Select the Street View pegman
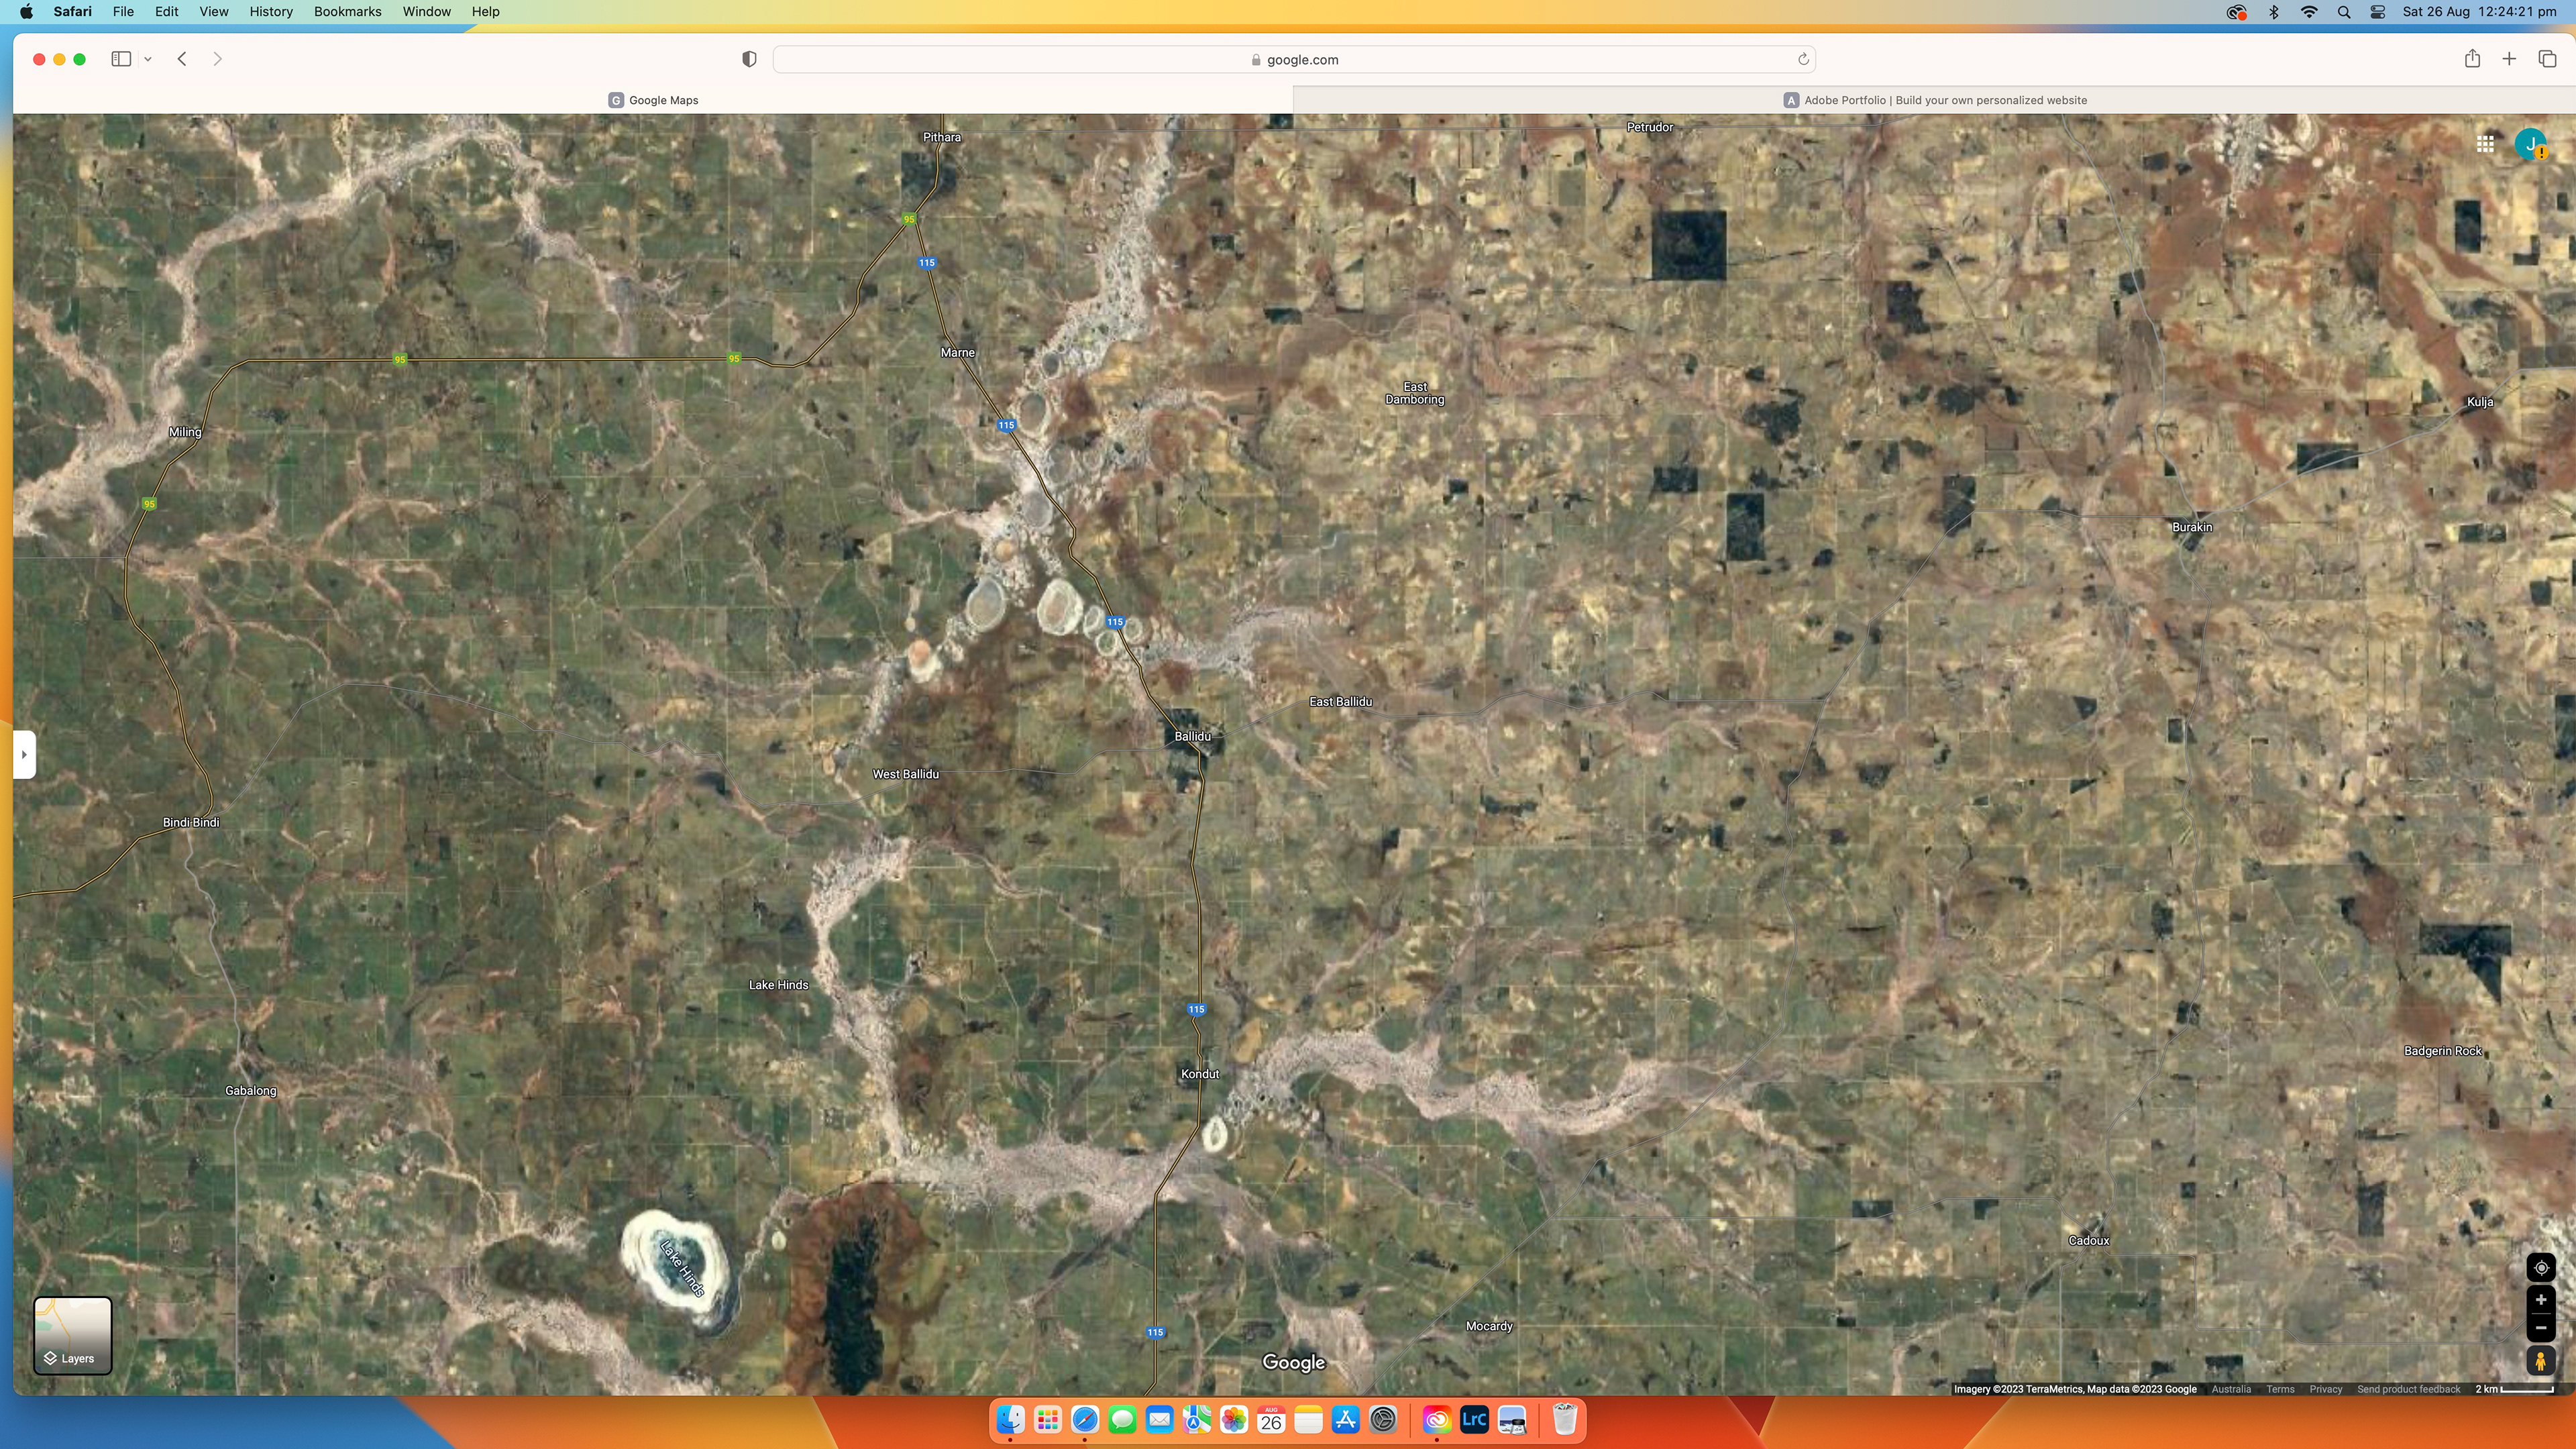Image resolution: width=2576 pixels, height=1449 pixels. (2540, 1361)
